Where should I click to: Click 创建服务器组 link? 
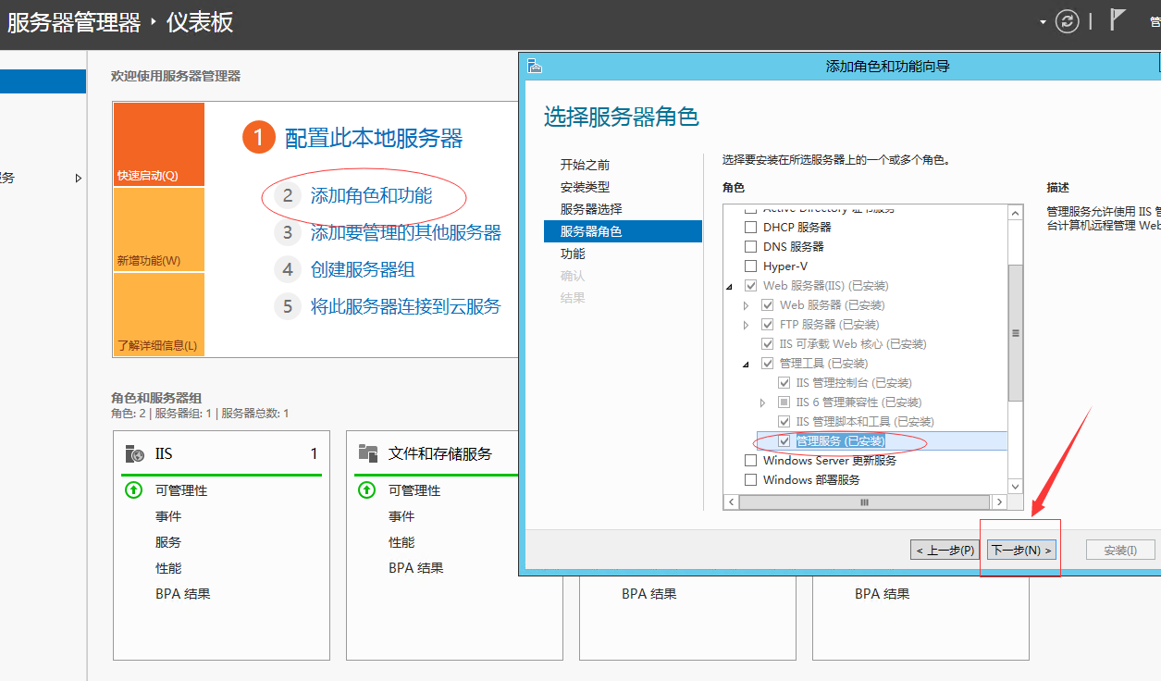[x=363, y=269]
